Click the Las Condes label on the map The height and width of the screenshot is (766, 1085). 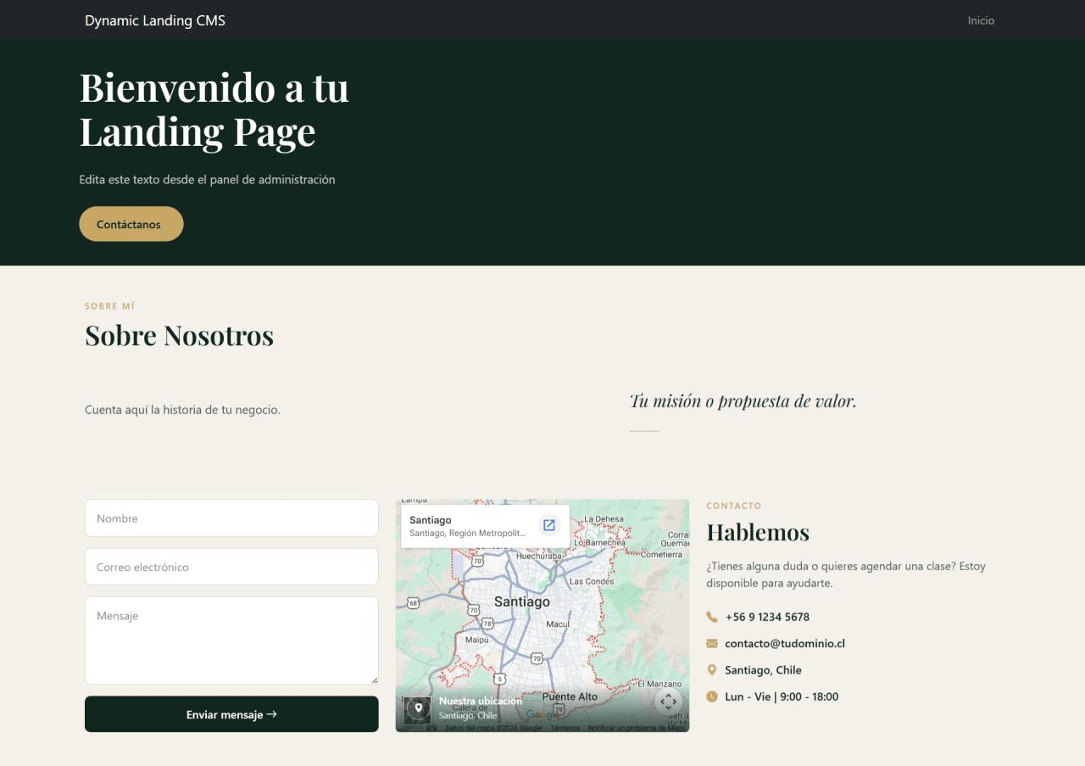(x=592, y=581)
